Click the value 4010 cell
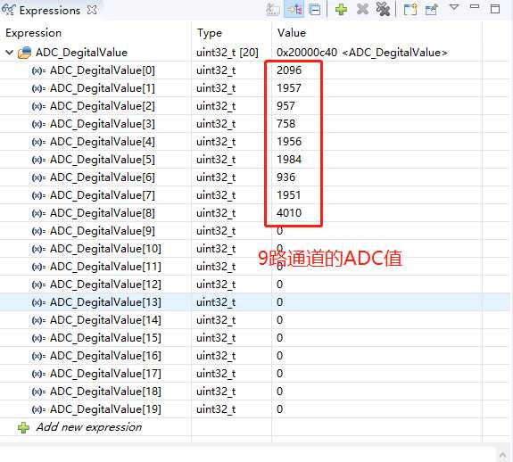Viewport: 513px width, 462px height. click(289, 212)
